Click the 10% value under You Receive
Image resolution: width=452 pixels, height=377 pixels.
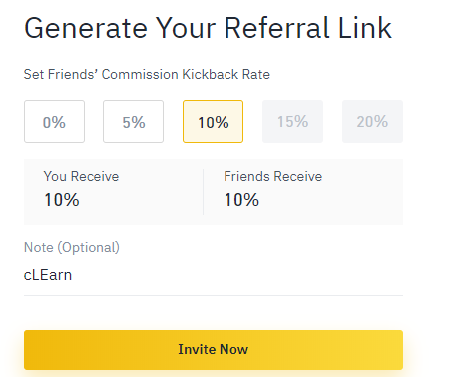tap(62, 200)
